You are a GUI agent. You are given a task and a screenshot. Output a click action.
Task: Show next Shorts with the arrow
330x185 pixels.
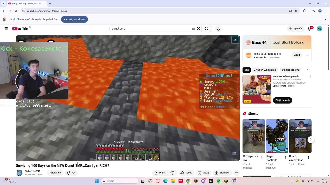point(311,140)
